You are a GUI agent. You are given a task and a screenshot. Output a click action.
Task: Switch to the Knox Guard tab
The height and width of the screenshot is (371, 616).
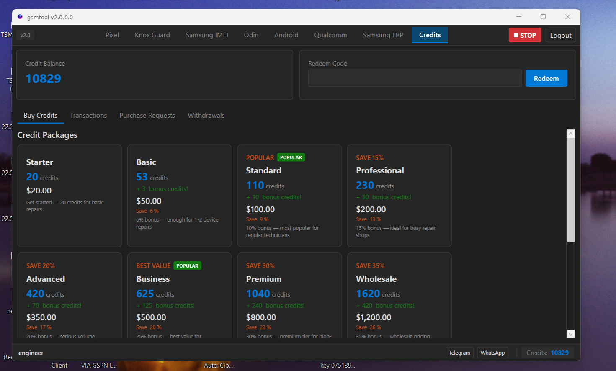tap(152, 35)
